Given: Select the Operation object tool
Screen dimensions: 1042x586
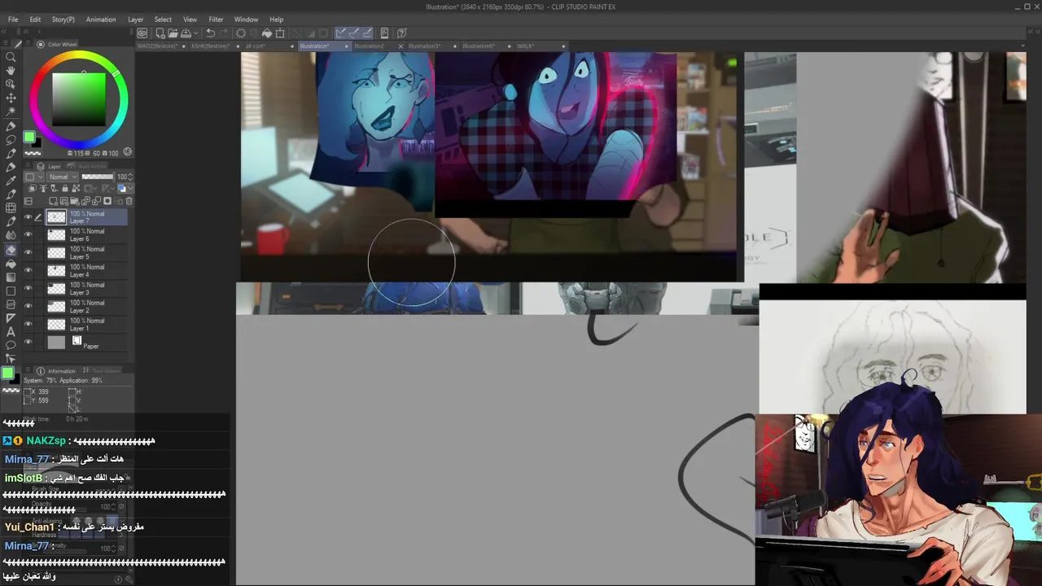Looking at the screenshot, I should click(11, 85).
